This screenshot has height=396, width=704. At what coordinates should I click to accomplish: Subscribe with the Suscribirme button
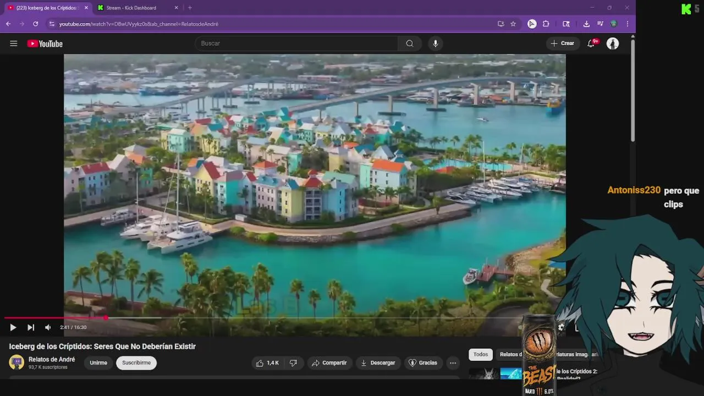coord(136,363)
